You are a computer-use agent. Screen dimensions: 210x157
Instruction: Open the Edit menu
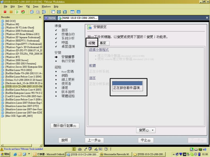tap(13, 7)
